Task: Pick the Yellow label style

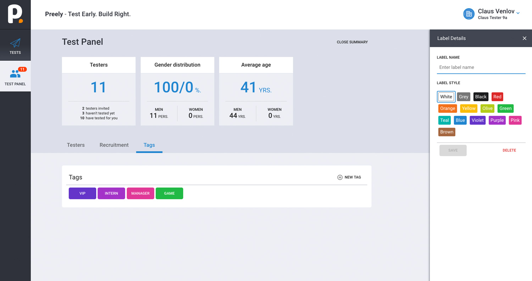Action: click(x=469, y=109)
